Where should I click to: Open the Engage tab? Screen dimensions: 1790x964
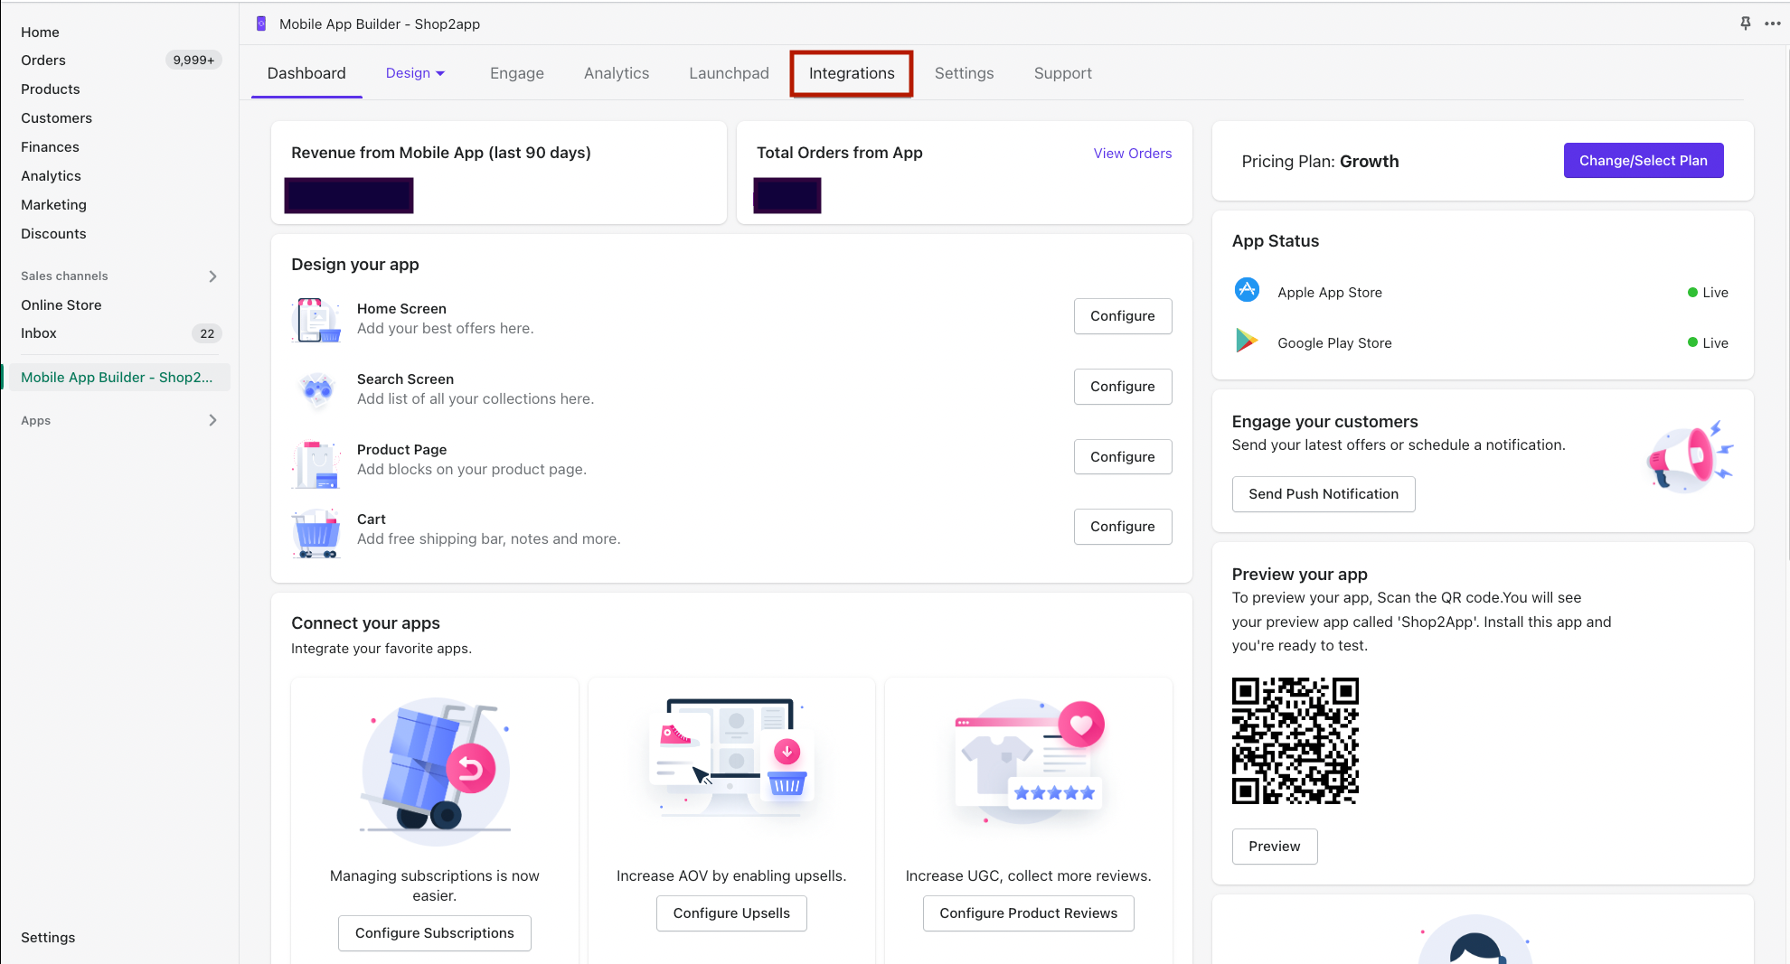click(x=517, y=73)
